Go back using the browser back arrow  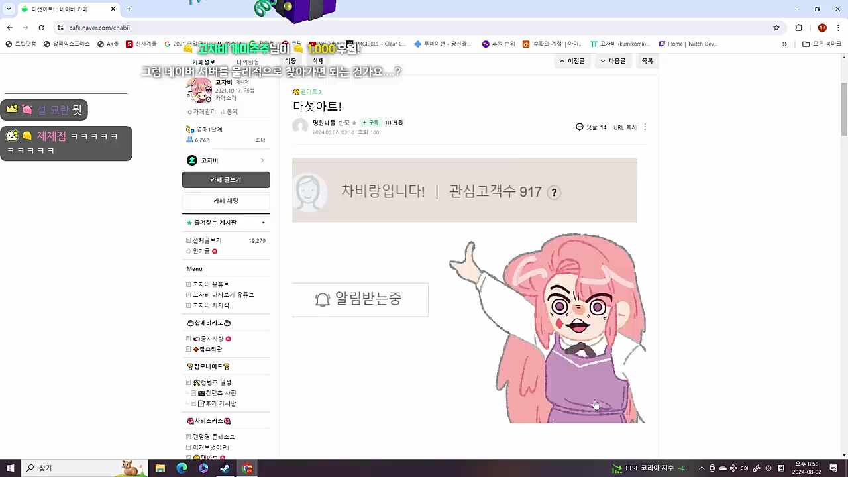(x=10, y=28)
